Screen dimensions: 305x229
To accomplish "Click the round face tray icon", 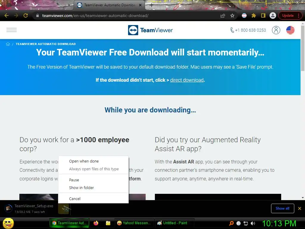I will (x=239, y=223).
